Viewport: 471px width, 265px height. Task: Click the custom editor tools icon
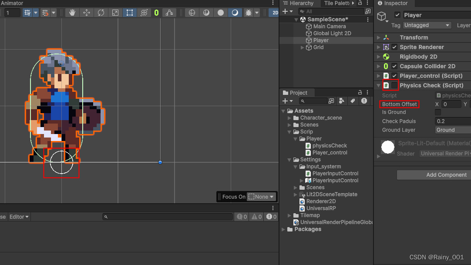[169, 13]
